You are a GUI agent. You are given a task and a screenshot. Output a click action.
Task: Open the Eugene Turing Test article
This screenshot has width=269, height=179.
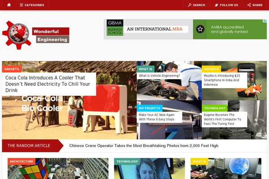pos(222,119)
